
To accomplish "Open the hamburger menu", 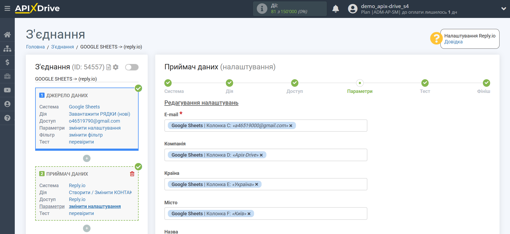I will [x=7, y=9].
